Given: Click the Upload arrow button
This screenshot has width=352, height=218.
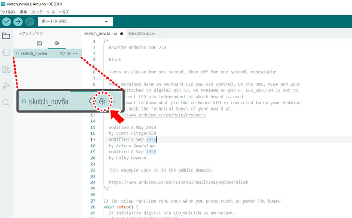Looking at the screenshot, I should [18, 22].
